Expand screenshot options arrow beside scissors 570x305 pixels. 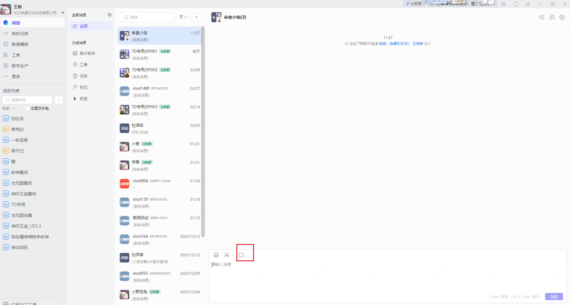click(233, 255)
